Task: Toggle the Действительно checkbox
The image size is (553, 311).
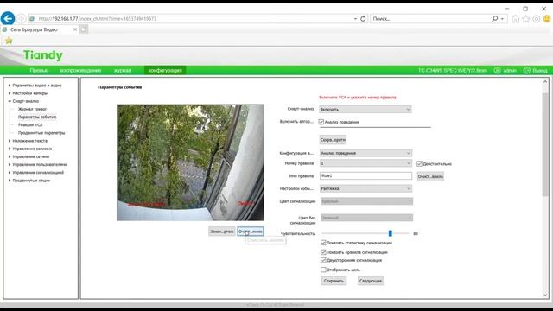Action: coord(419,163)
